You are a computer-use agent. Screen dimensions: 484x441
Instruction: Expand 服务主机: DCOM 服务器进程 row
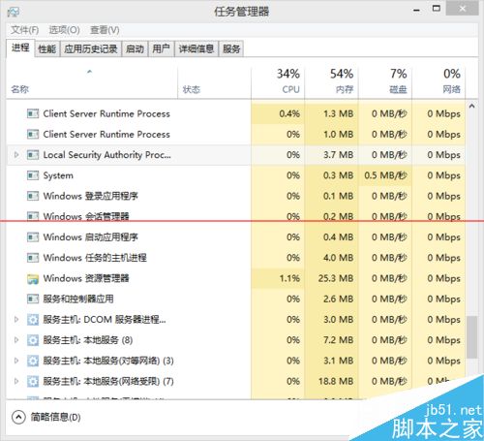[16, 320]
